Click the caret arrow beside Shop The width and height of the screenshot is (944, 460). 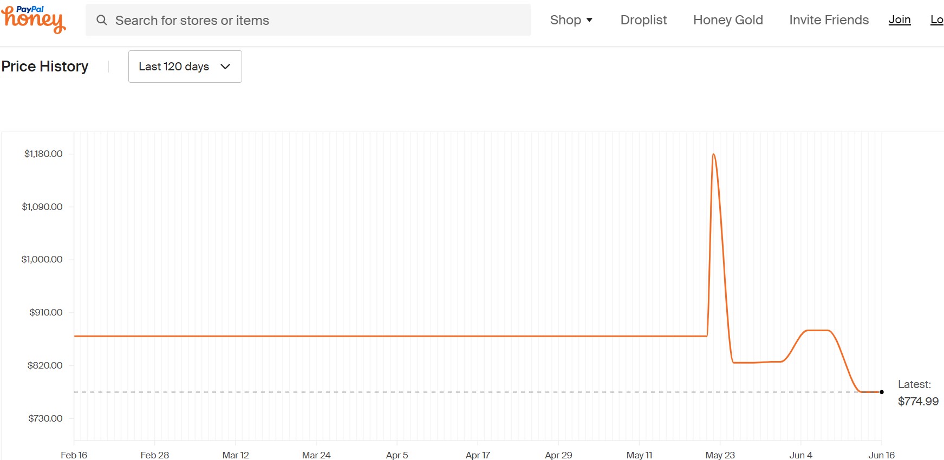click(x=589, y=20)
